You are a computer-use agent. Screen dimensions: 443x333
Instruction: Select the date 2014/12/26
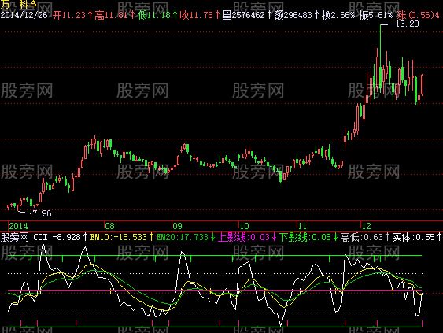pyautogui.click(x=24, y=15)
